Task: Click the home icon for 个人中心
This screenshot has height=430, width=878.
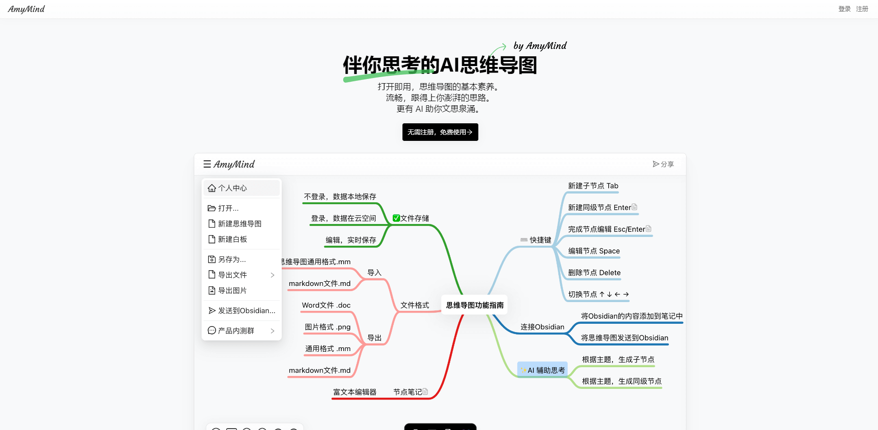Action: 212,188
